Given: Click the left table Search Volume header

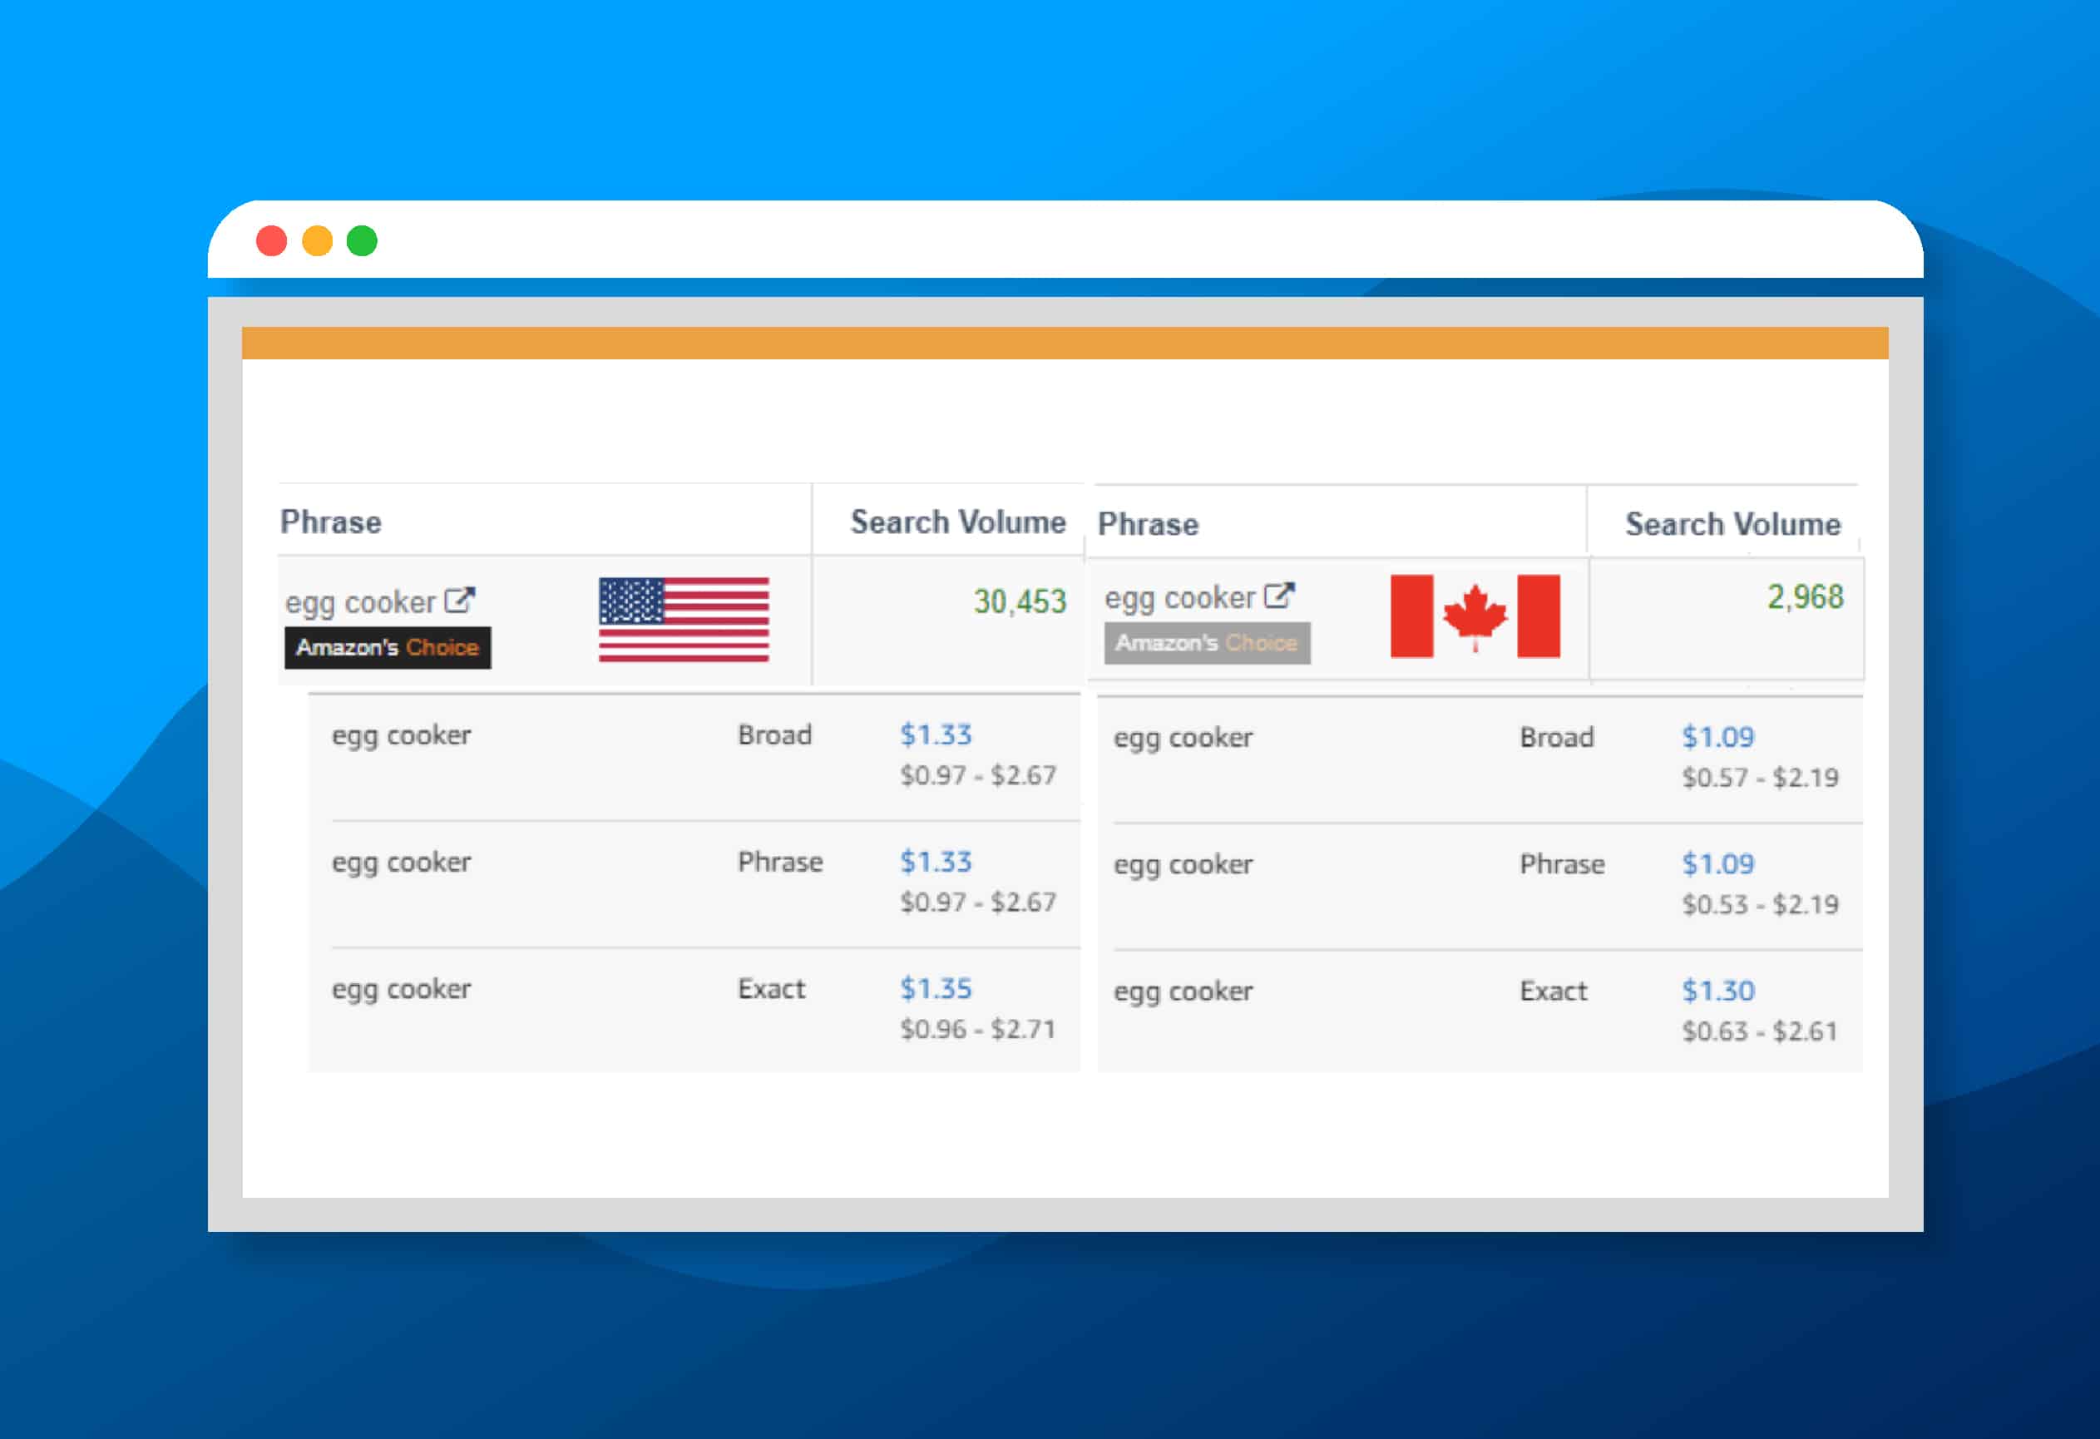Looking at the screenshot, I should (x=958, y=522).
